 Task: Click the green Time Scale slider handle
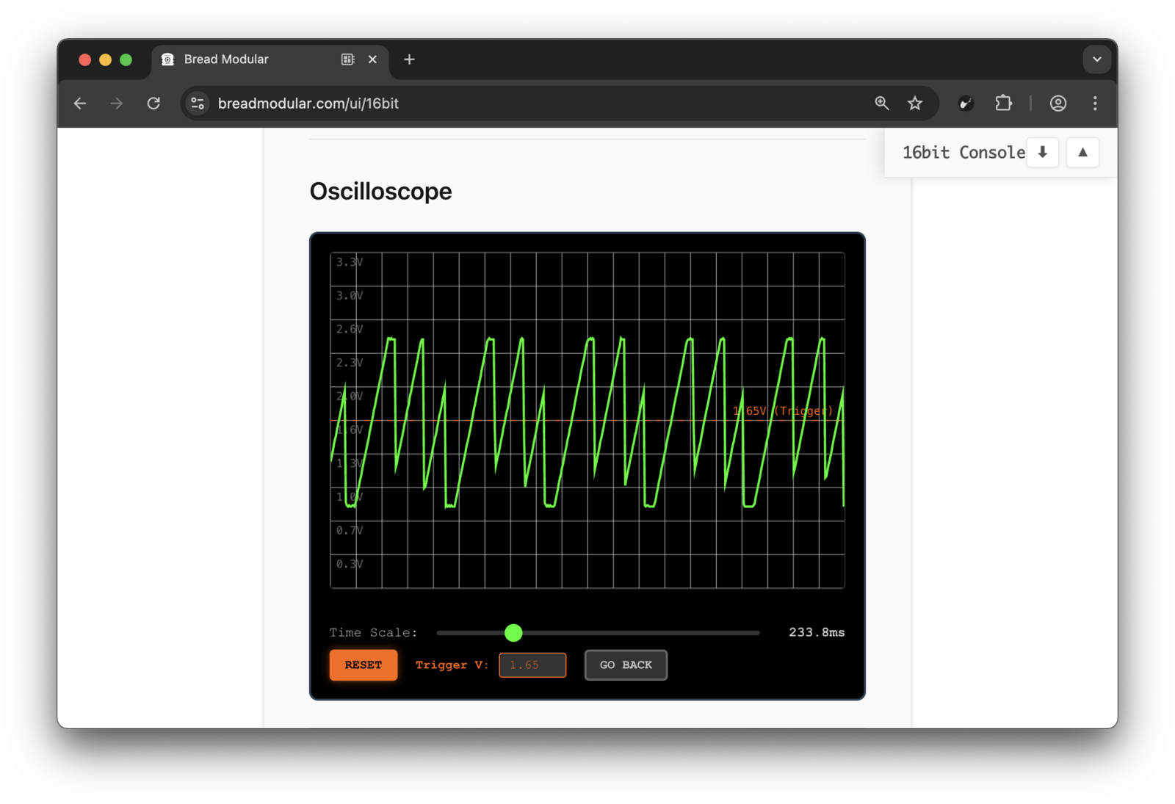pos(513,632)
